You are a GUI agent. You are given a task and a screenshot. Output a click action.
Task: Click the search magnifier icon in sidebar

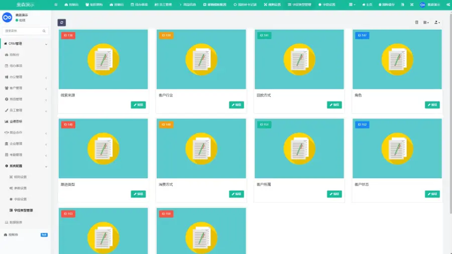[x=44, y=31]
